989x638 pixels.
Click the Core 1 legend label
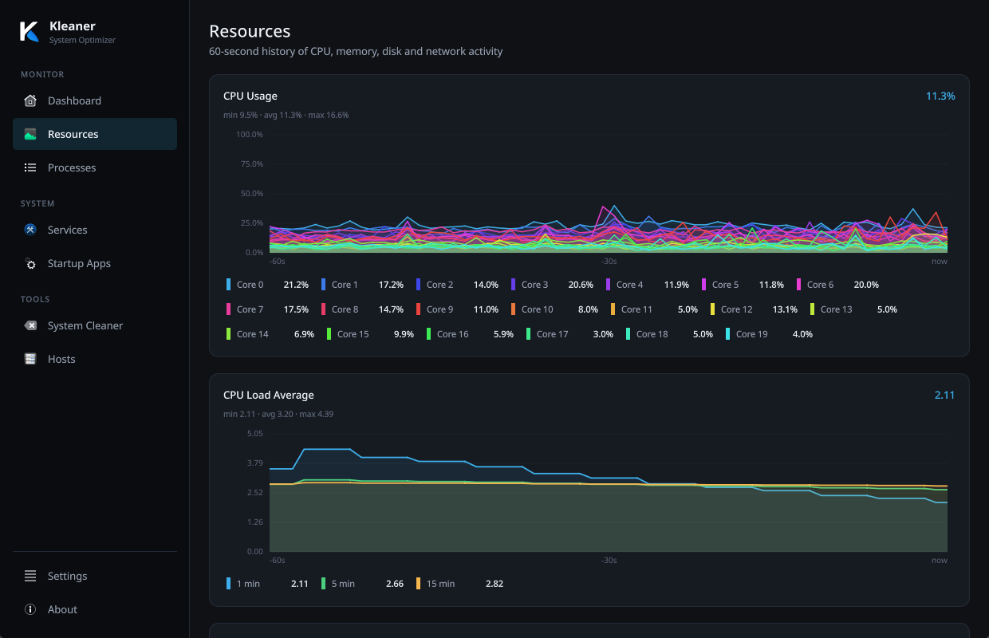point(345,285)
